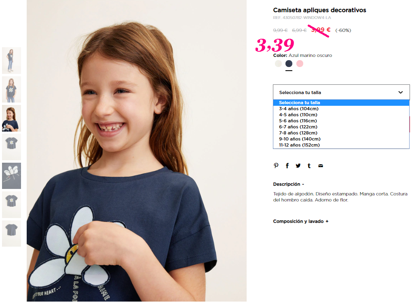Show the back view shirt thumbnail
The image size is (412, 304).
tap(12, 233)
